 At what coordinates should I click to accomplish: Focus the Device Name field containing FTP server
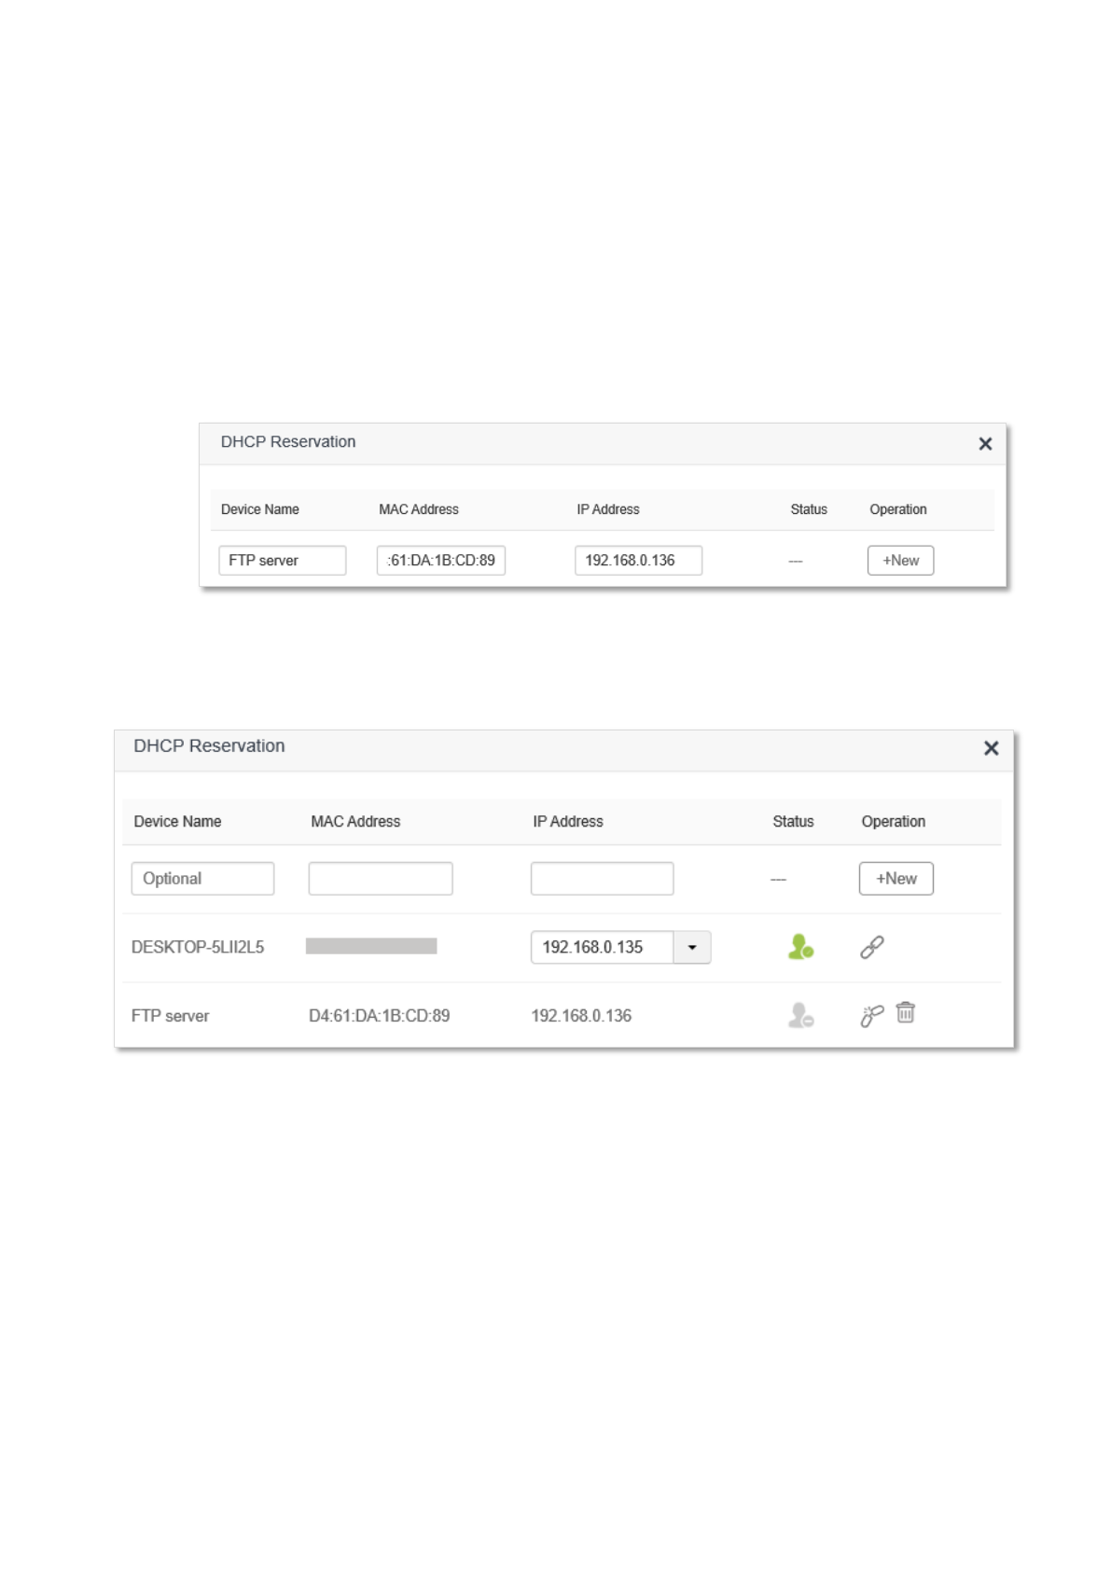pyautogui.click(x=282, y=561)
